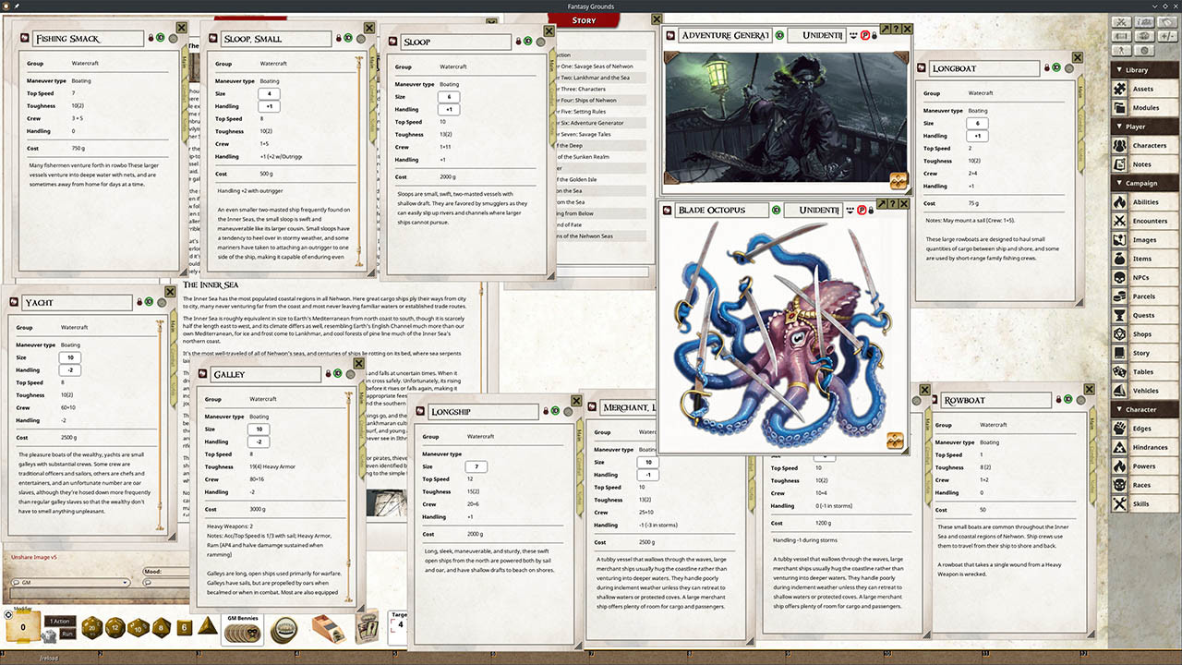Toggle the red P player-visibility on Blade Octopus

861,211
